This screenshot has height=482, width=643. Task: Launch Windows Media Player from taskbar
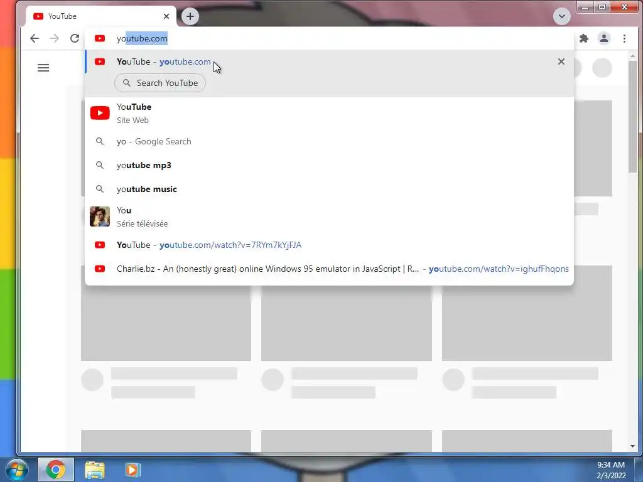[132, 469]
